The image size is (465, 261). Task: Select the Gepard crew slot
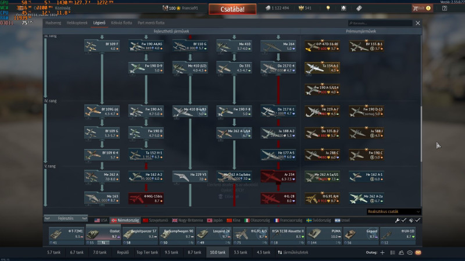tap(361, 236)
